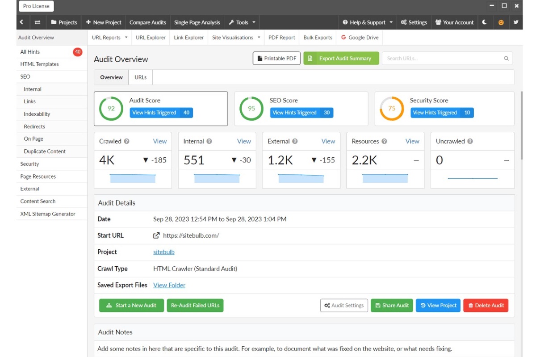Click the help icon next to Crawled

pos(127,141)
